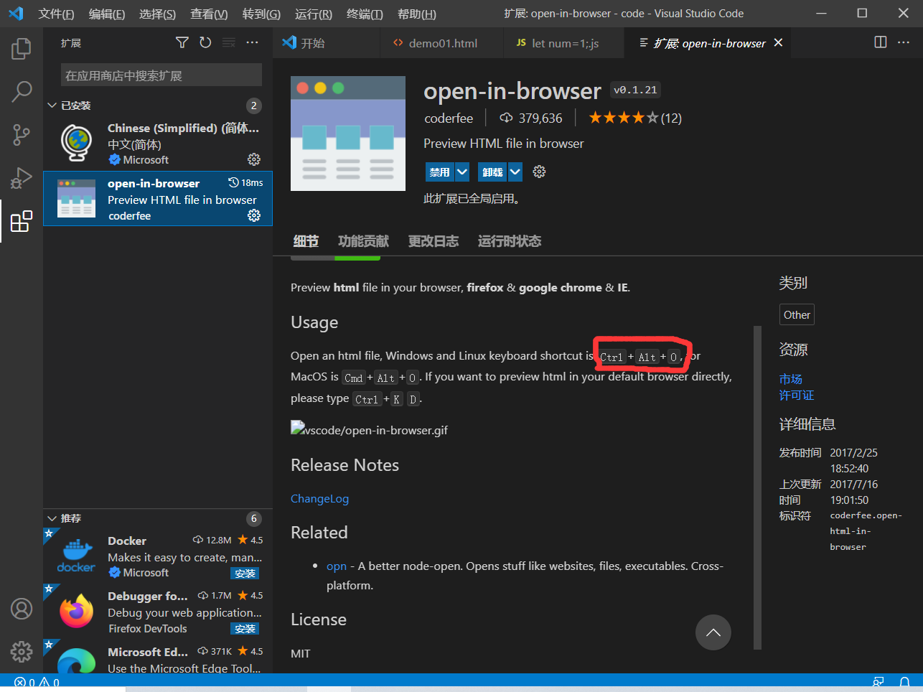Open the Extensions view in the activity bar
Image resolution: width=923 pixels, height=692 pixels.
[21, 221]
